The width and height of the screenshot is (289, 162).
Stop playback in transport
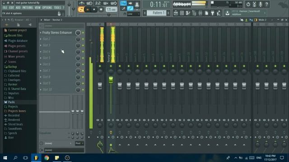click(94, 9)
